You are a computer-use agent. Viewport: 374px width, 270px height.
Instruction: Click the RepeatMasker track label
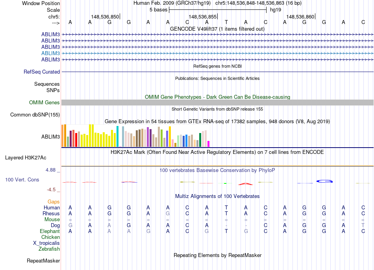pyautogui.click(x=43, y=261)
